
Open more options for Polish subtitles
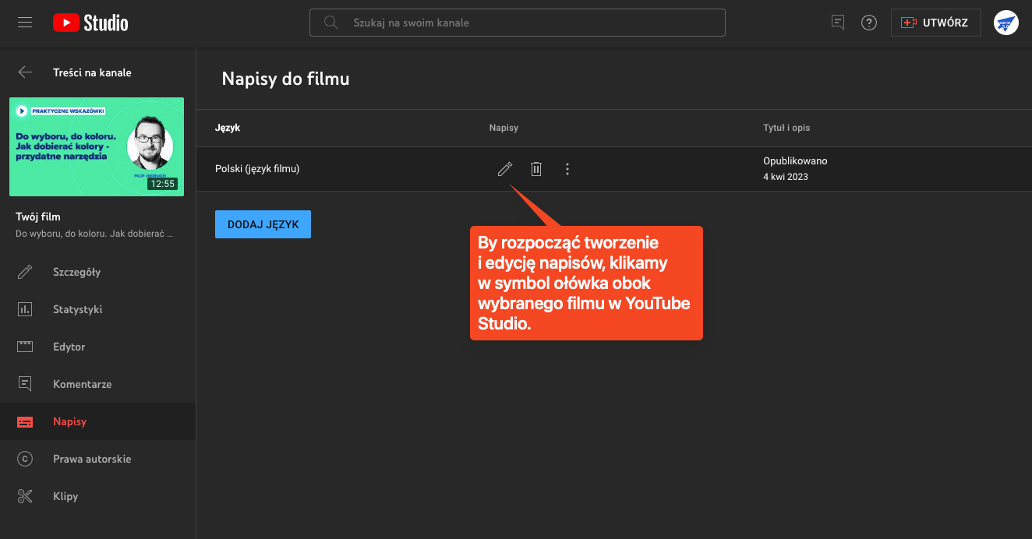(567, 169)
